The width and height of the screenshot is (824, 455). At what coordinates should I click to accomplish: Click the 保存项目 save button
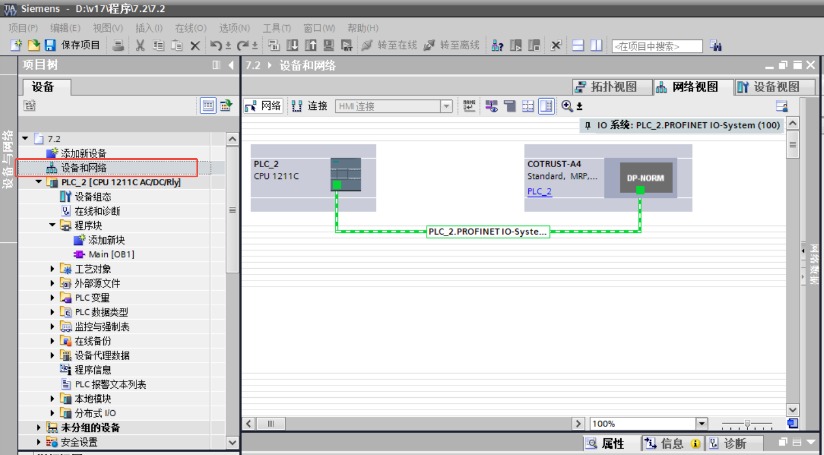tap(72, 46)
